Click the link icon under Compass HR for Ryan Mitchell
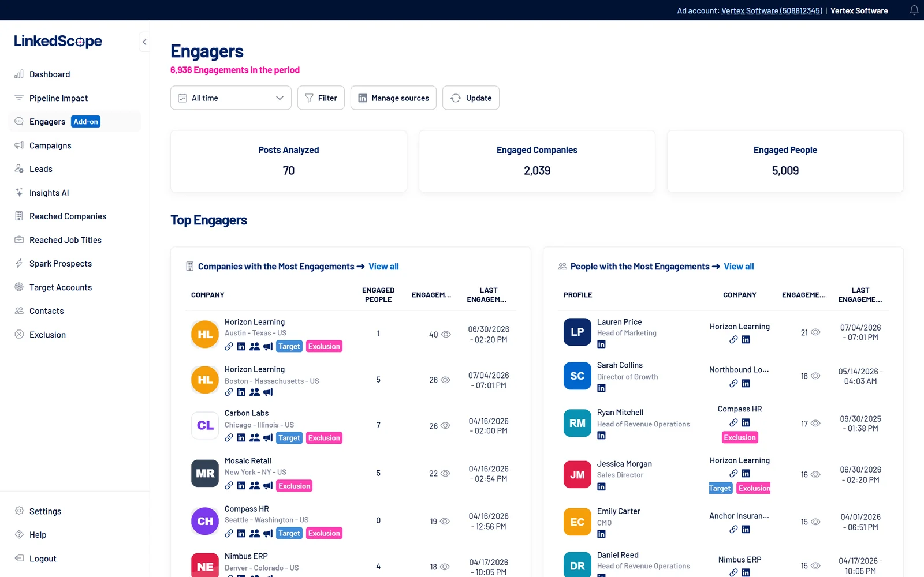 click(x=733, y=422)
